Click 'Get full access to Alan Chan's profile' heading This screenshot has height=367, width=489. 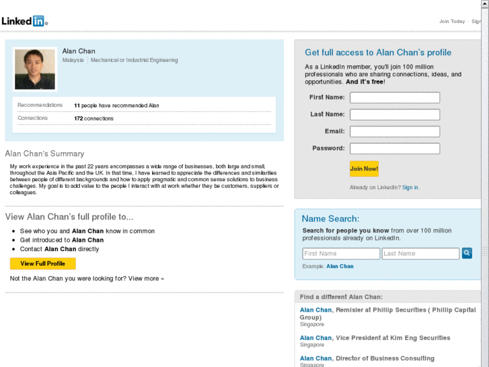[x=378, y=53]
